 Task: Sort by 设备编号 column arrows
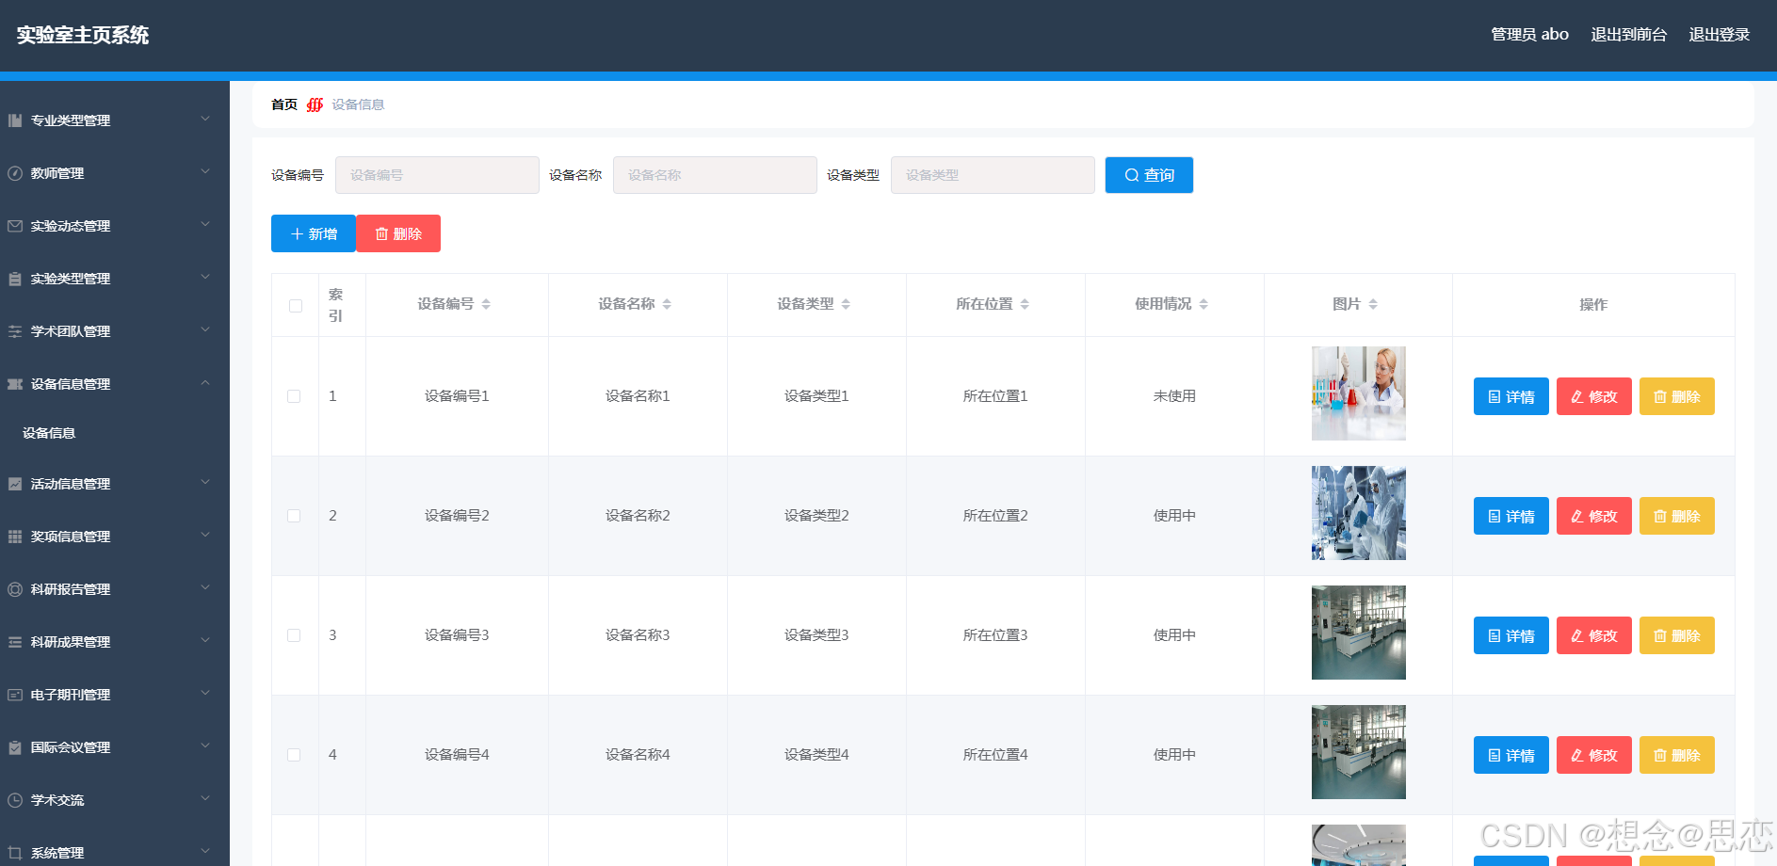coord(486,304)
